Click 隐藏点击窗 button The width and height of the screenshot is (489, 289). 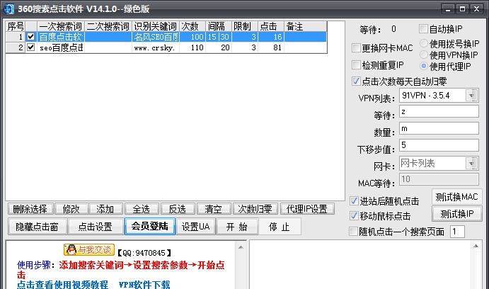pos(37,227)
